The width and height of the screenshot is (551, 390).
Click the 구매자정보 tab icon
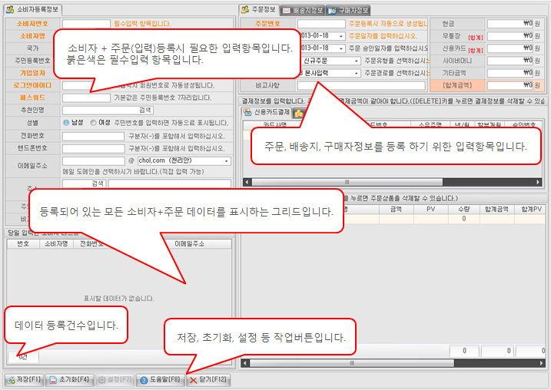click(332, 11)
